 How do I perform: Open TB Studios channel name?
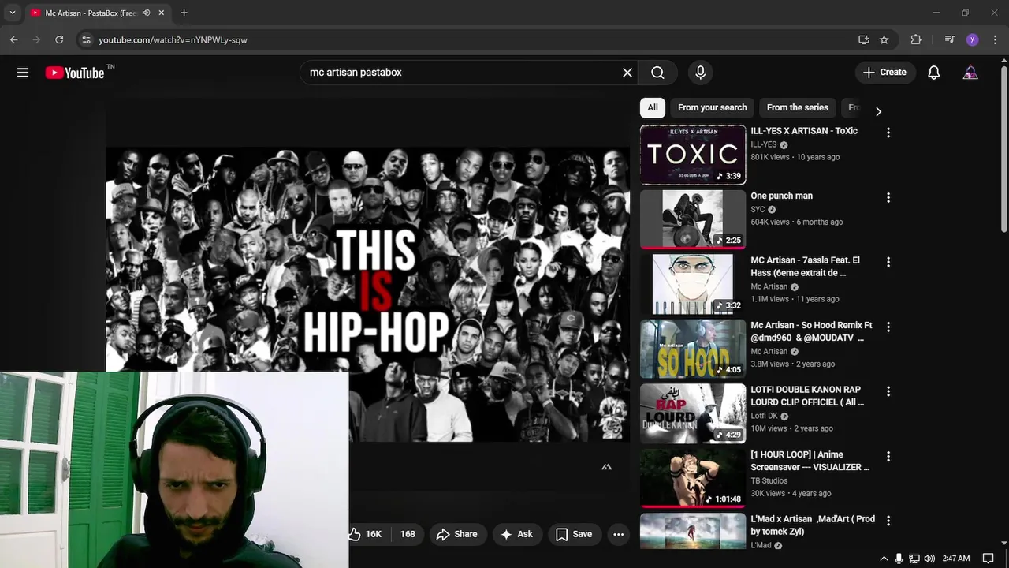[769, 480]
